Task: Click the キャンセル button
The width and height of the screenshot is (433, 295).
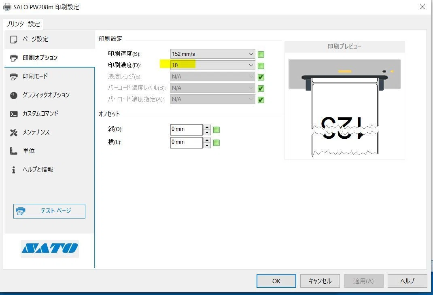Action: (x=320, y=281)
